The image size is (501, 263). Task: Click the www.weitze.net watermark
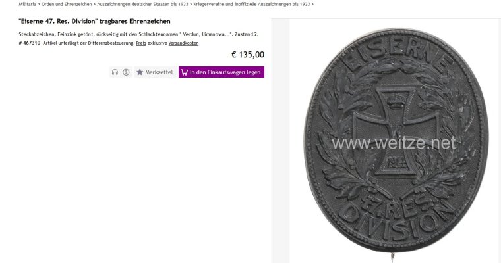coord(394,143)
